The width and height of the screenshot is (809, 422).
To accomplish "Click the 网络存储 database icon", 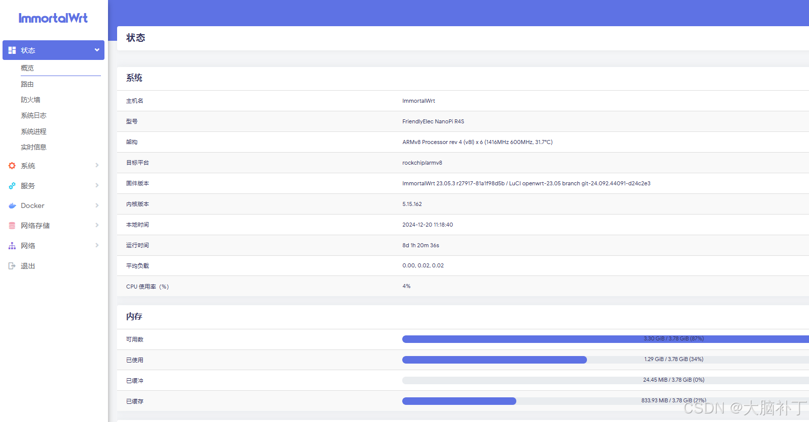I will [x=12, y=226].
